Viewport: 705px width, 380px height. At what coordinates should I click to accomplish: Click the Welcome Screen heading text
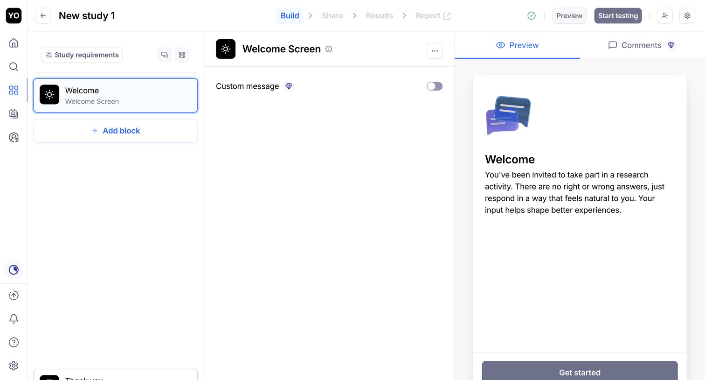pos(282,49)
